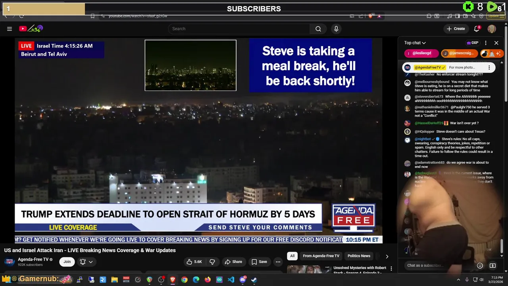Open options for Unsolved Mysteries video
The width and height of the screenshot is (508, 286).
point(391,269)
